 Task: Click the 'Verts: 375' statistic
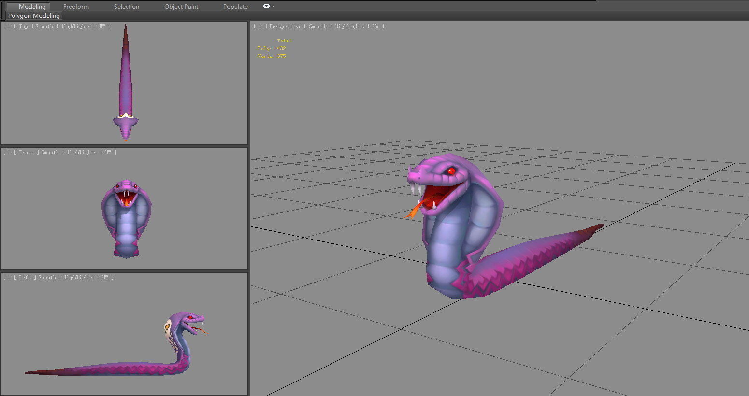pyautogui.click(x=272, y=57)
